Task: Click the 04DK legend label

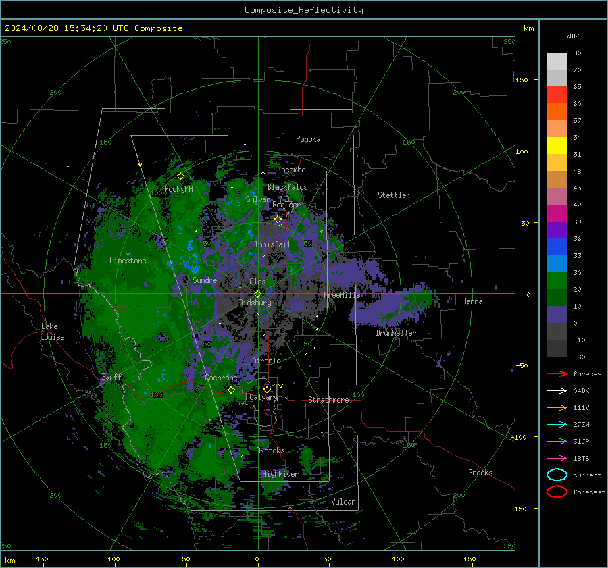Action: coord(581,391)
